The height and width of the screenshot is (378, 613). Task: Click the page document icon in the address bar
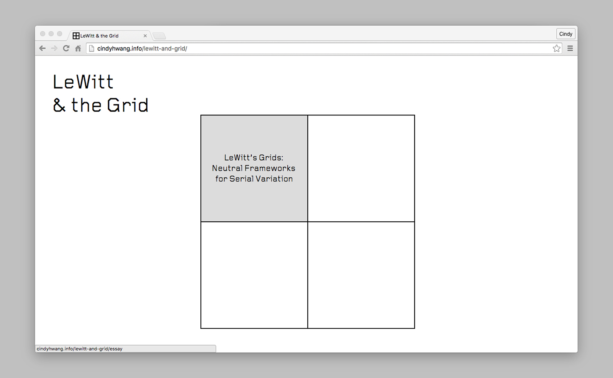(x=90, y=48)
